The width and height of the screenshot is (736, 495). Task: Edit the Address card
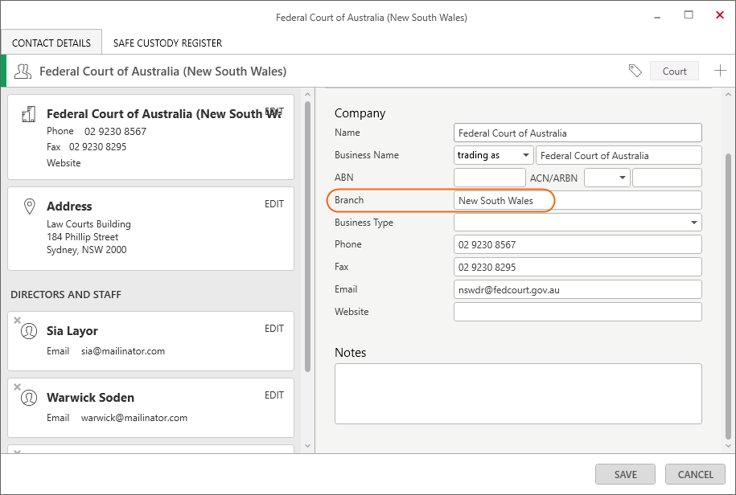(274, 204)
